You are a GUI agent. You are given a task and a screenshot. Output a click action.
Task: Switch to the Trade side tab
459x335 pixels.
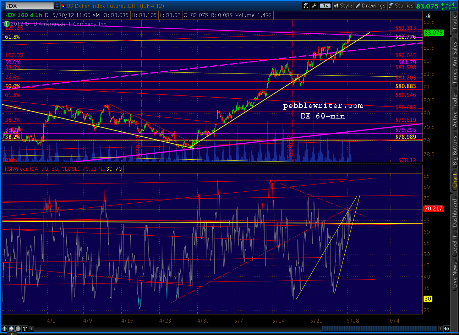[x=455, y=23]
